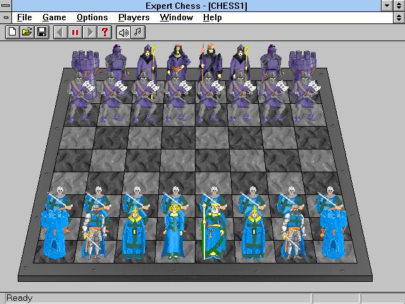
Task: Select the purple knight beside the right rook
Action: (271, 60)
